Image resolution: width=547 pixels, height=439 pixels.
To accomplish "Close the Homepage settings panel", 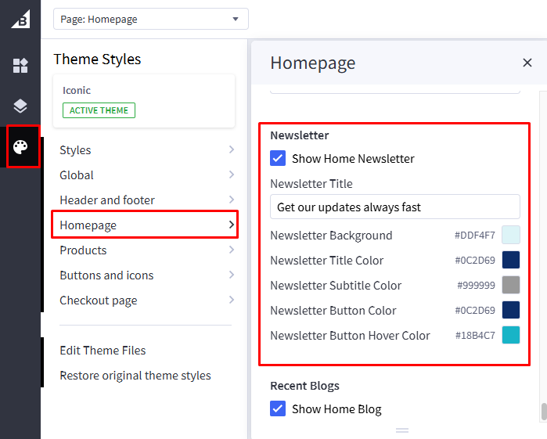I will coord(527,63).
